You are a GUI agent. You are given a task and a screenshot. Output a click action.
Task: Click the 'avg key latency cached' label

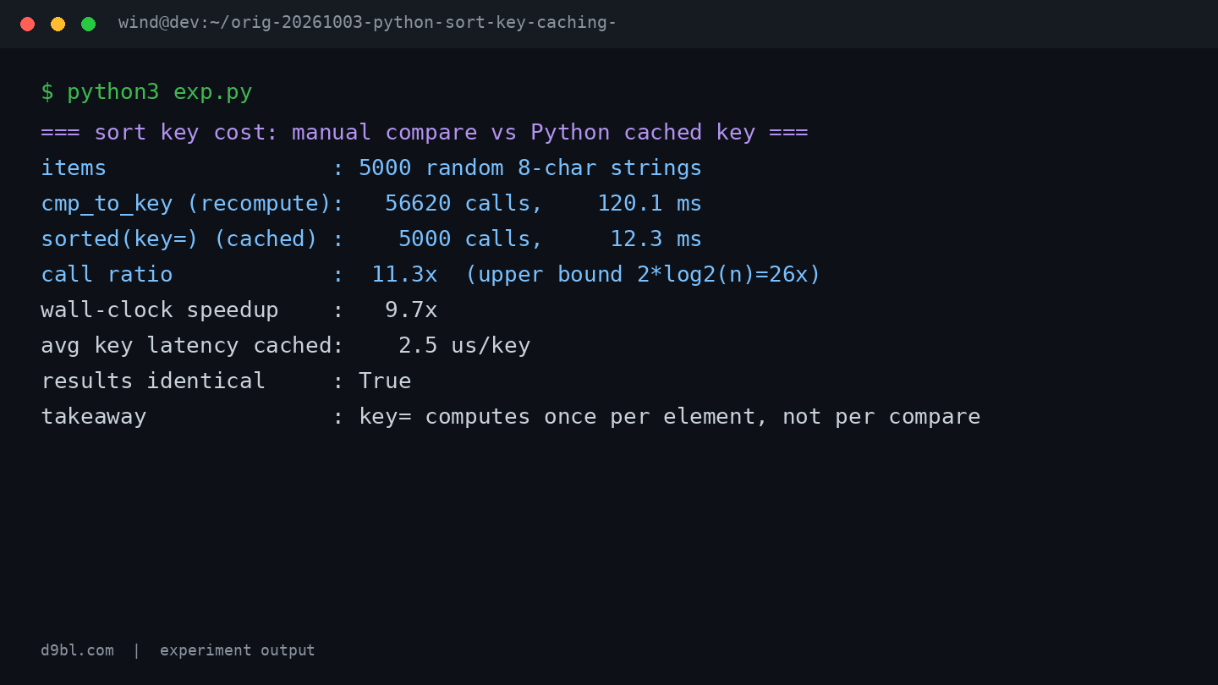(x=186, y=346)
